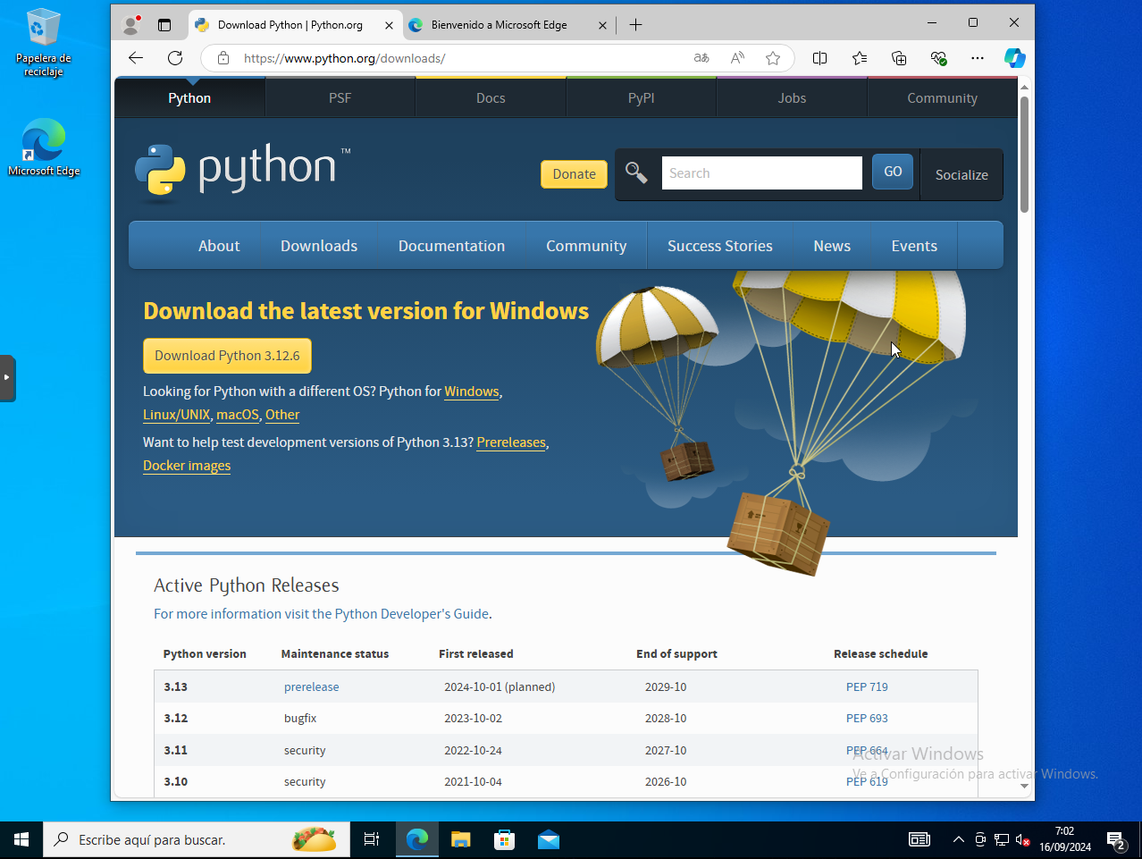Click the Edge profile avatar icon

tap(131, 25)
